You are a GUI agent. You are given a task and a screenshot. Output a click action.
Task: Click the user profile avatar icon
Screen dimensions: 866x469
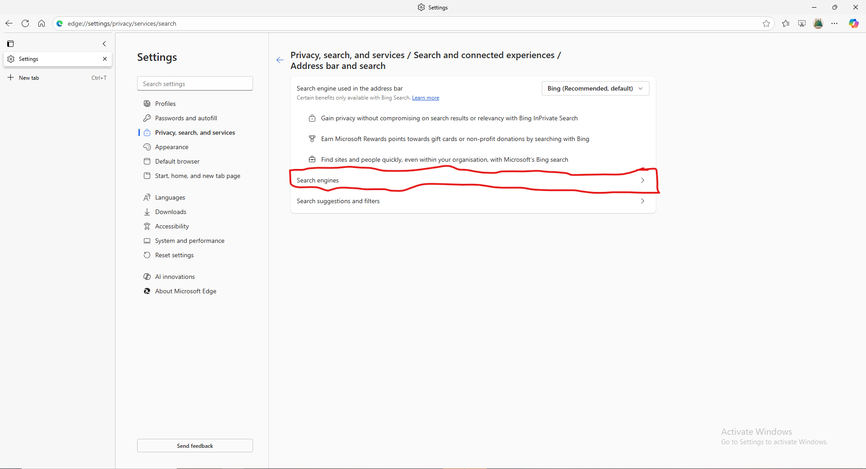pos(818,23)
